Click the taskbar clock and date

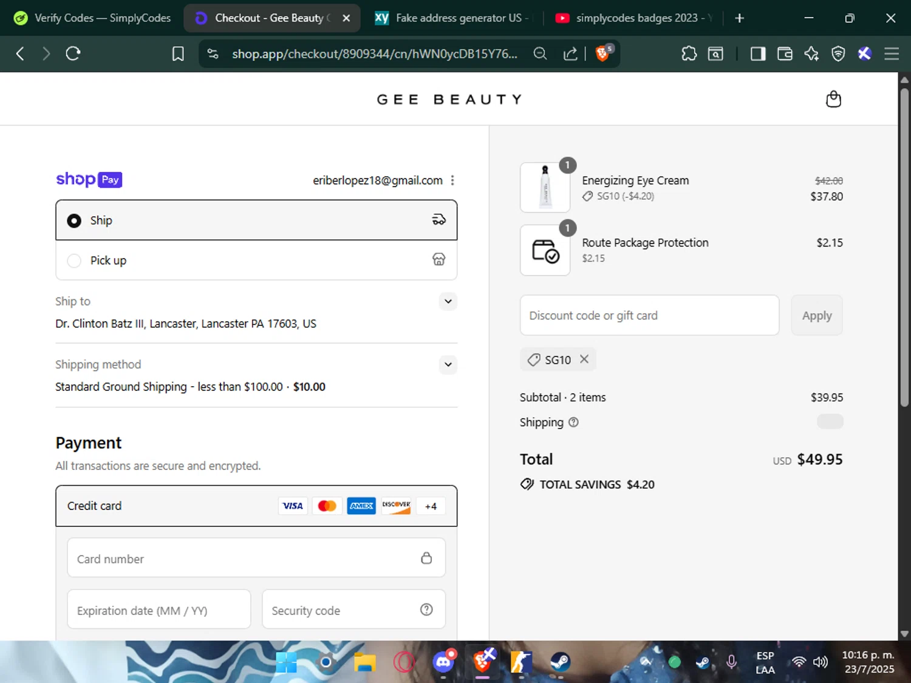click(868, 662)
